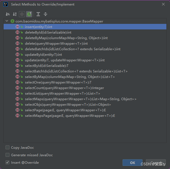This screenshot has height=169, width=170.
Task: Enable Generate missed JavaDoc checkbox
Action: [7, 155]
